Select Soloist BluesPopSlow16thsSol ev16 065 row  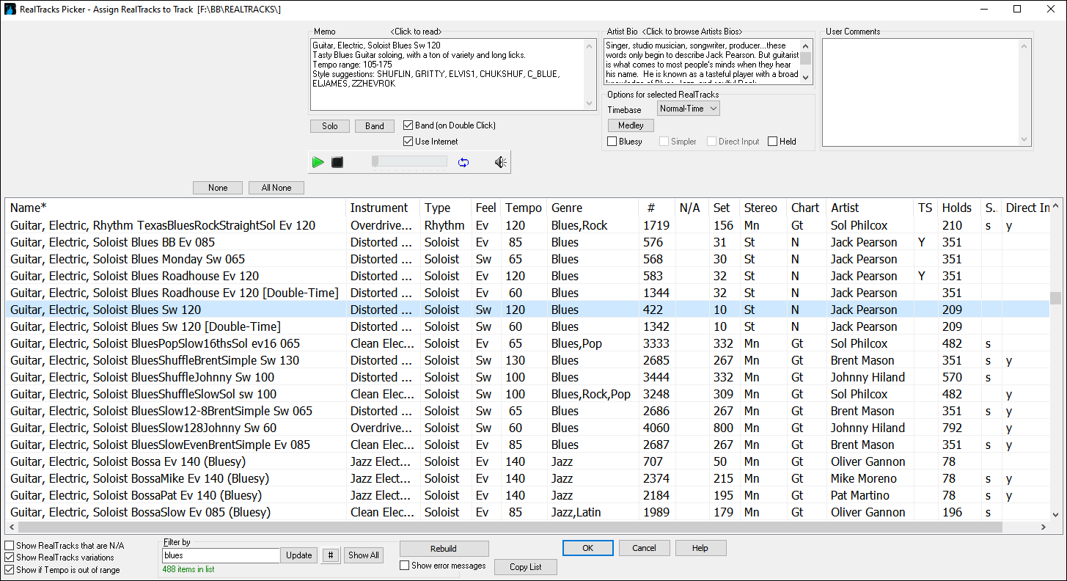coord(527,343)
